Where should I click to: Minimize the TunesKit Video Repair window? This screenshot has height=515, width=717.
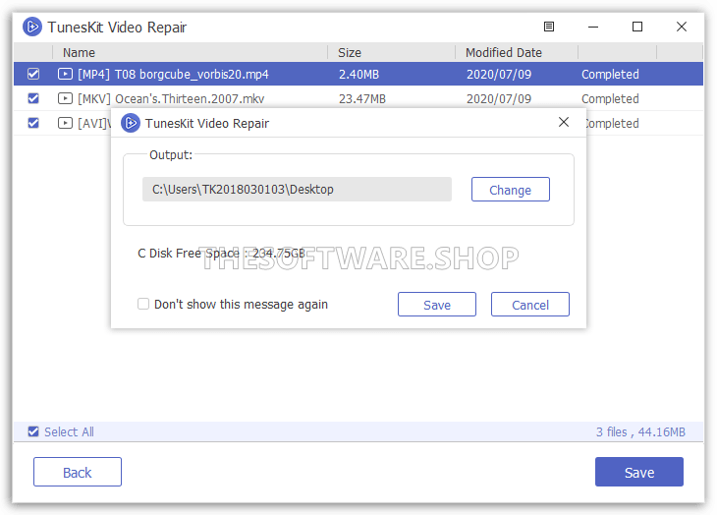[593, 27]
